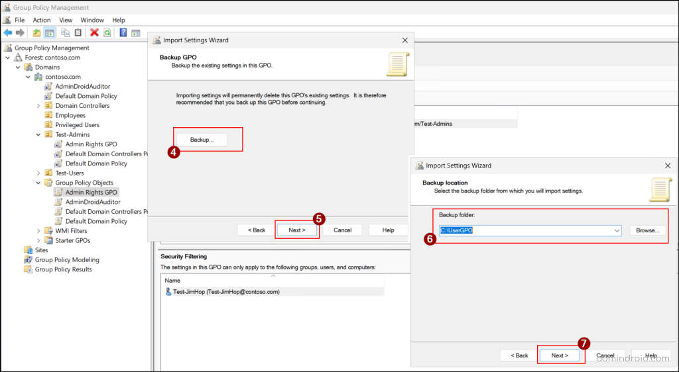Open the Action menu
Image resolution: width=679 pixels, height=372 pixels.
(42, 20)
